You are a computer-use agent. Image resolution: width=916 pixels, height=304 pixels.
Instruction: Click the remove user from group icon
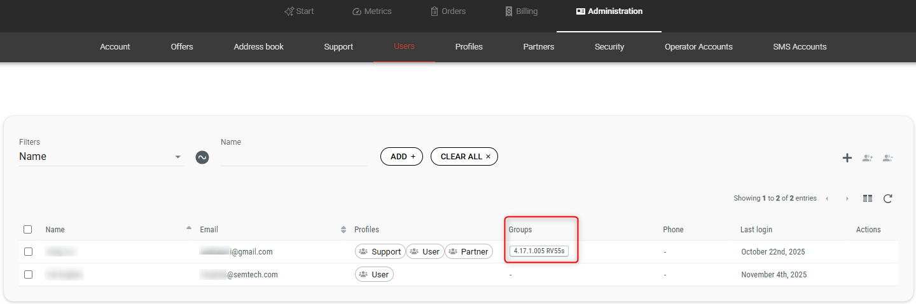click(x=888, y=158)
